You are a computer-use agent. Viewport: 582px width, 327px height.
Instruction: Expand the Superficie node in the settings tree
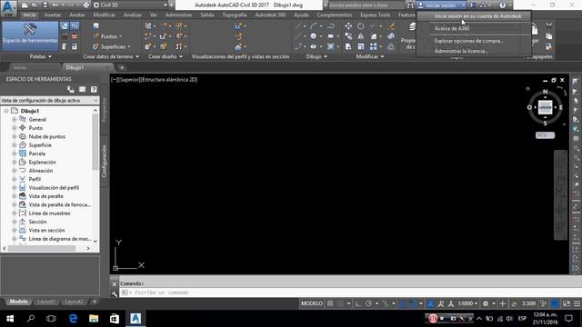[15, 145]
